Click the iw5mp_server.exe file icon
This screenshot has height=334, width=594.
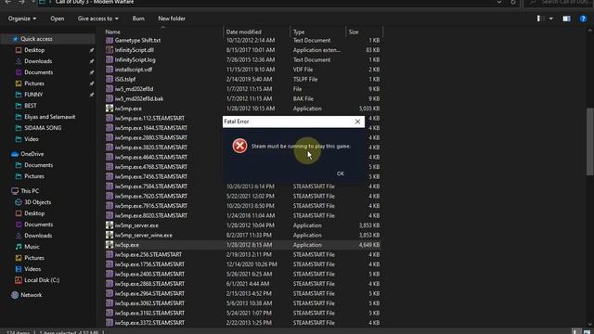pyautogui.click(x=110, y=225)
